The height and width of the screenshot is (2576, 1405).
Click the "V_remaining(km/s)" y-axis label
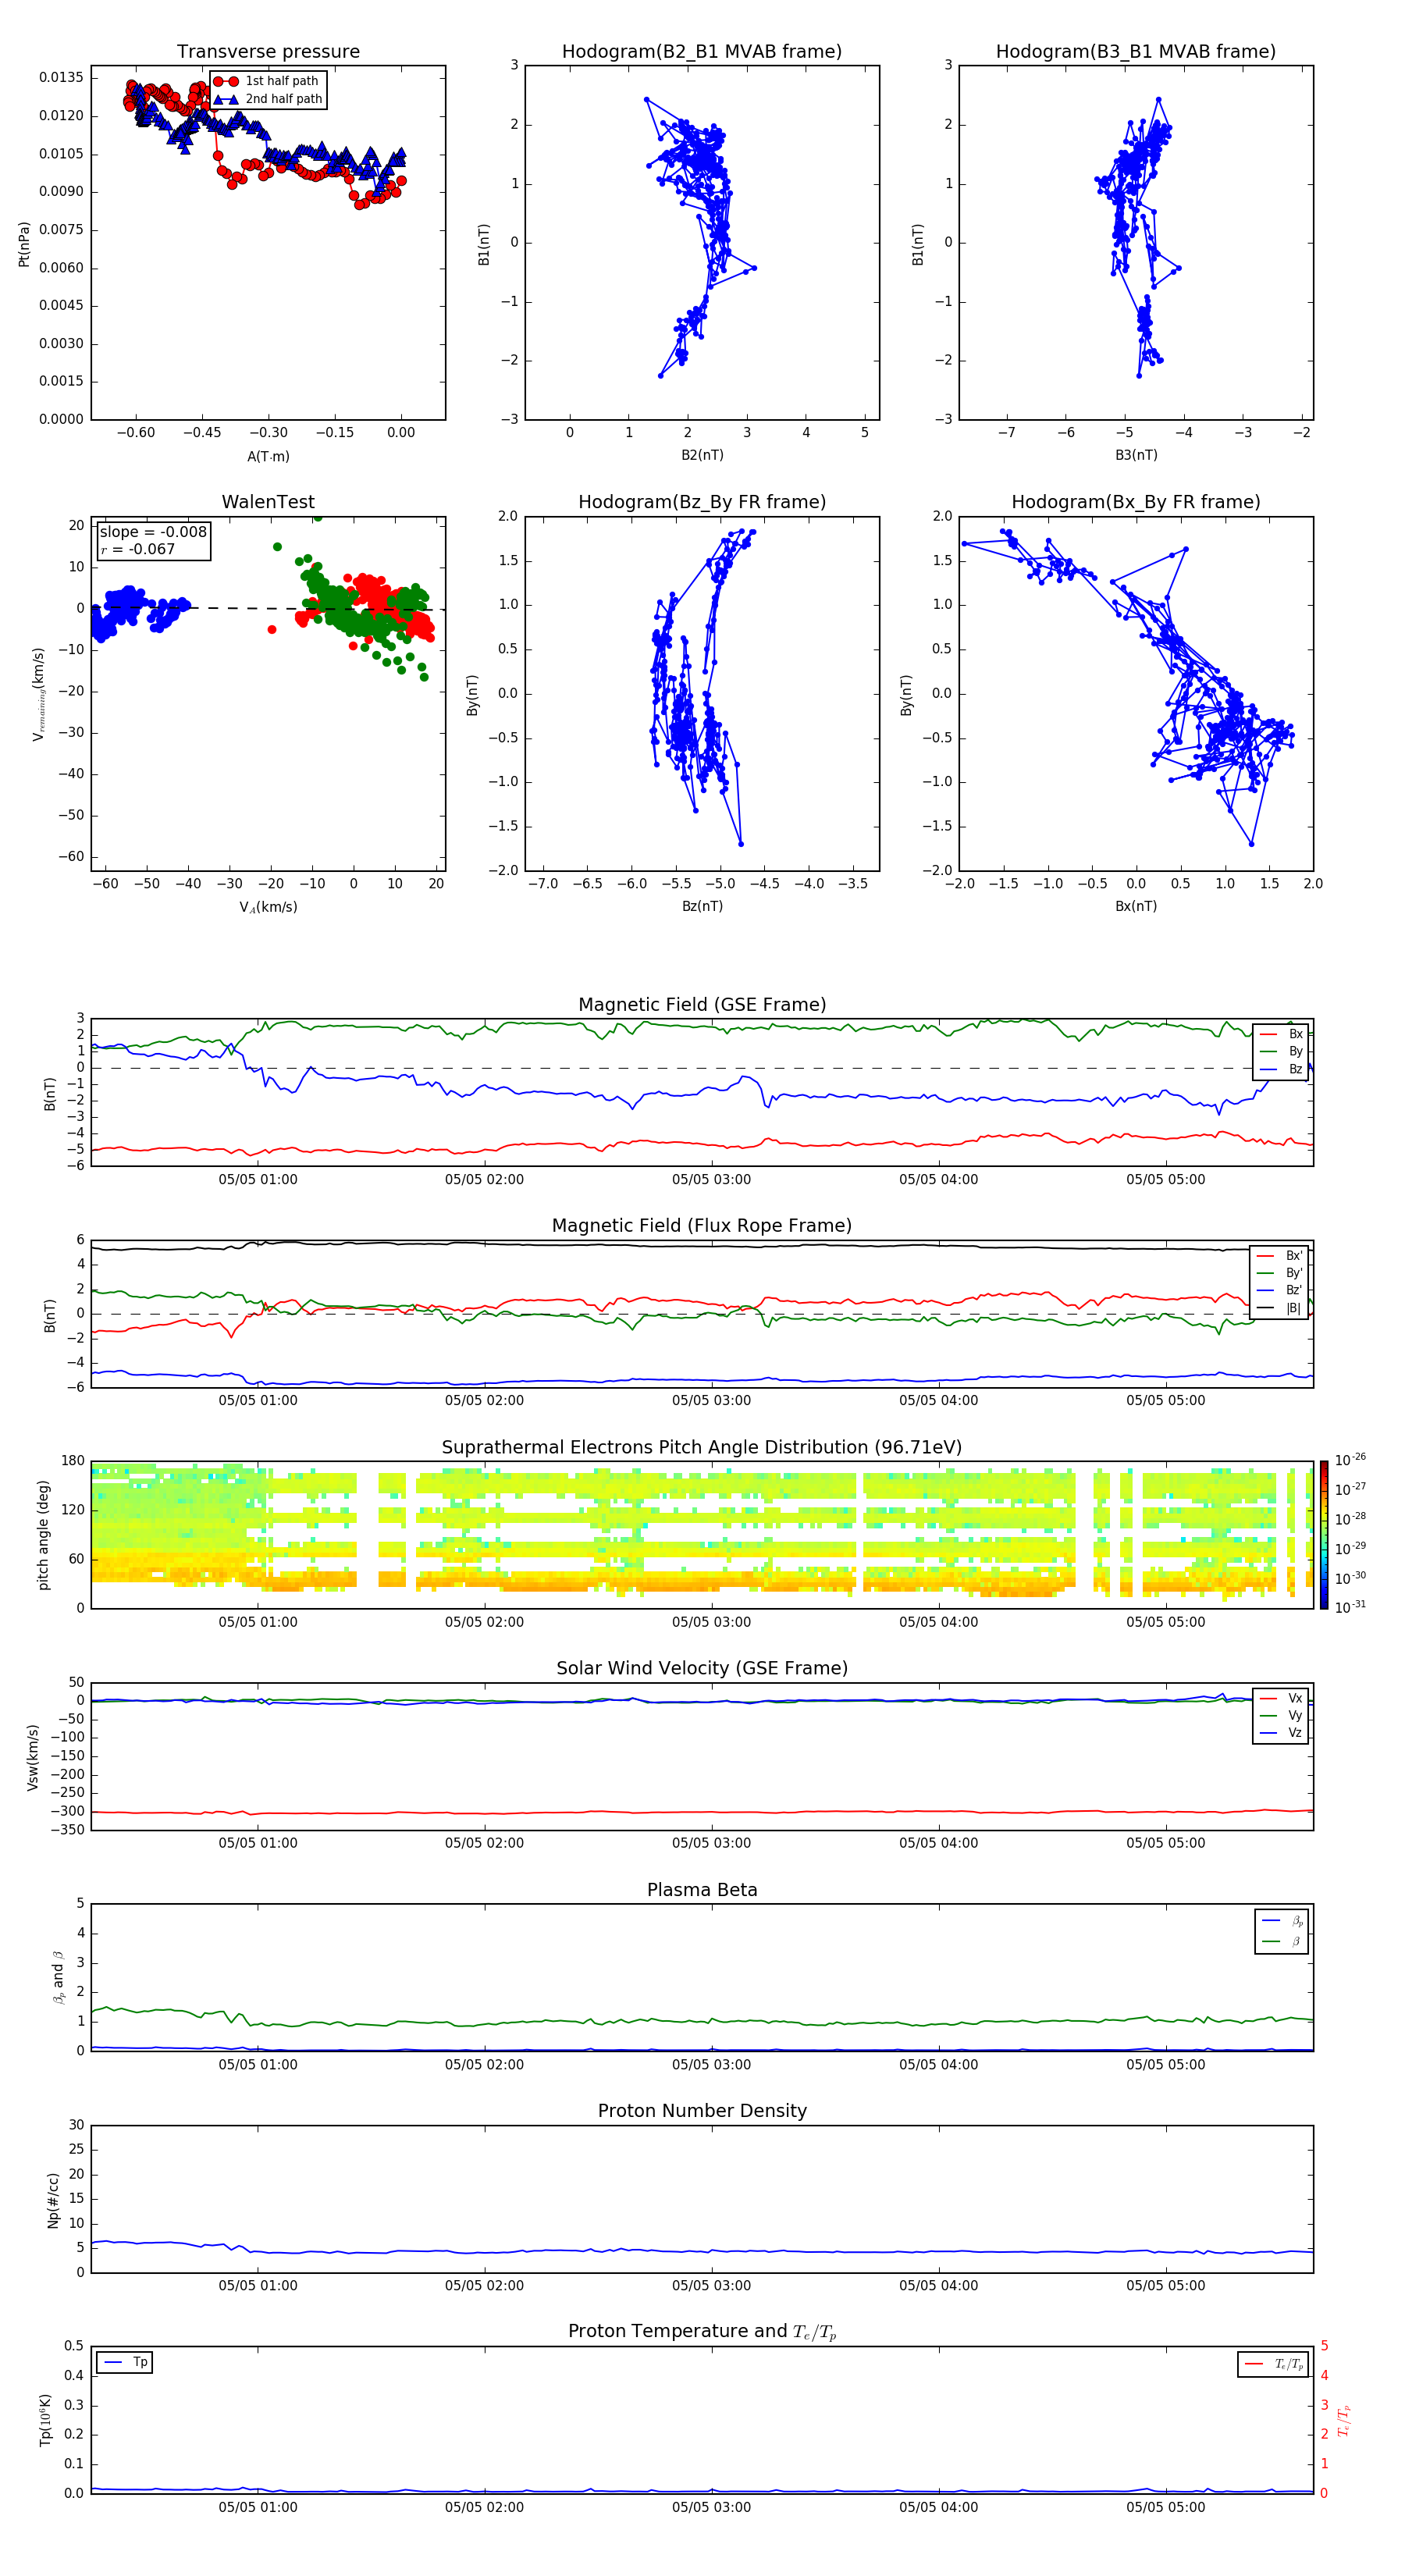tap(39, 694)
